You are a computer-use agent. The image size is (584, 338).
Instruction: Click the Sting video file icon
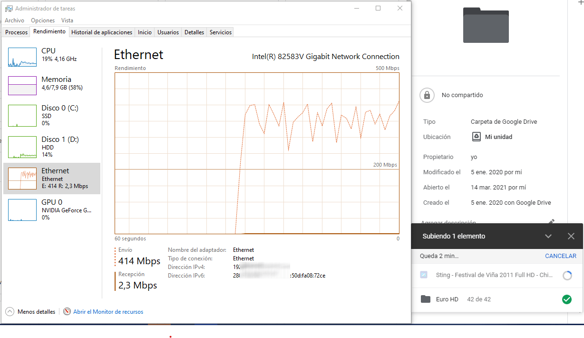pyautogui.click(x=424, y=275)
